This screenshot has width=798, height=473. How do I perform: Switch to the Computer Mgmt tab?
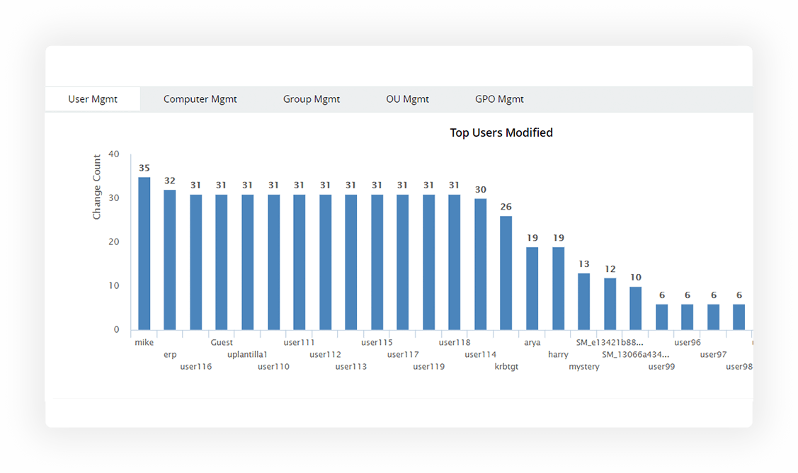coord(200,99)
